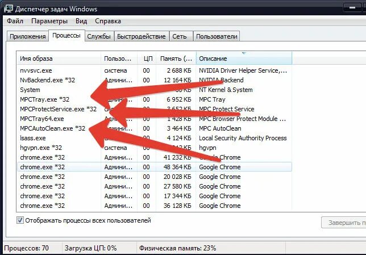Click the 4 124 КБ memory value
The height and width of the screenshot is (255, 366).
click(179, 138)
